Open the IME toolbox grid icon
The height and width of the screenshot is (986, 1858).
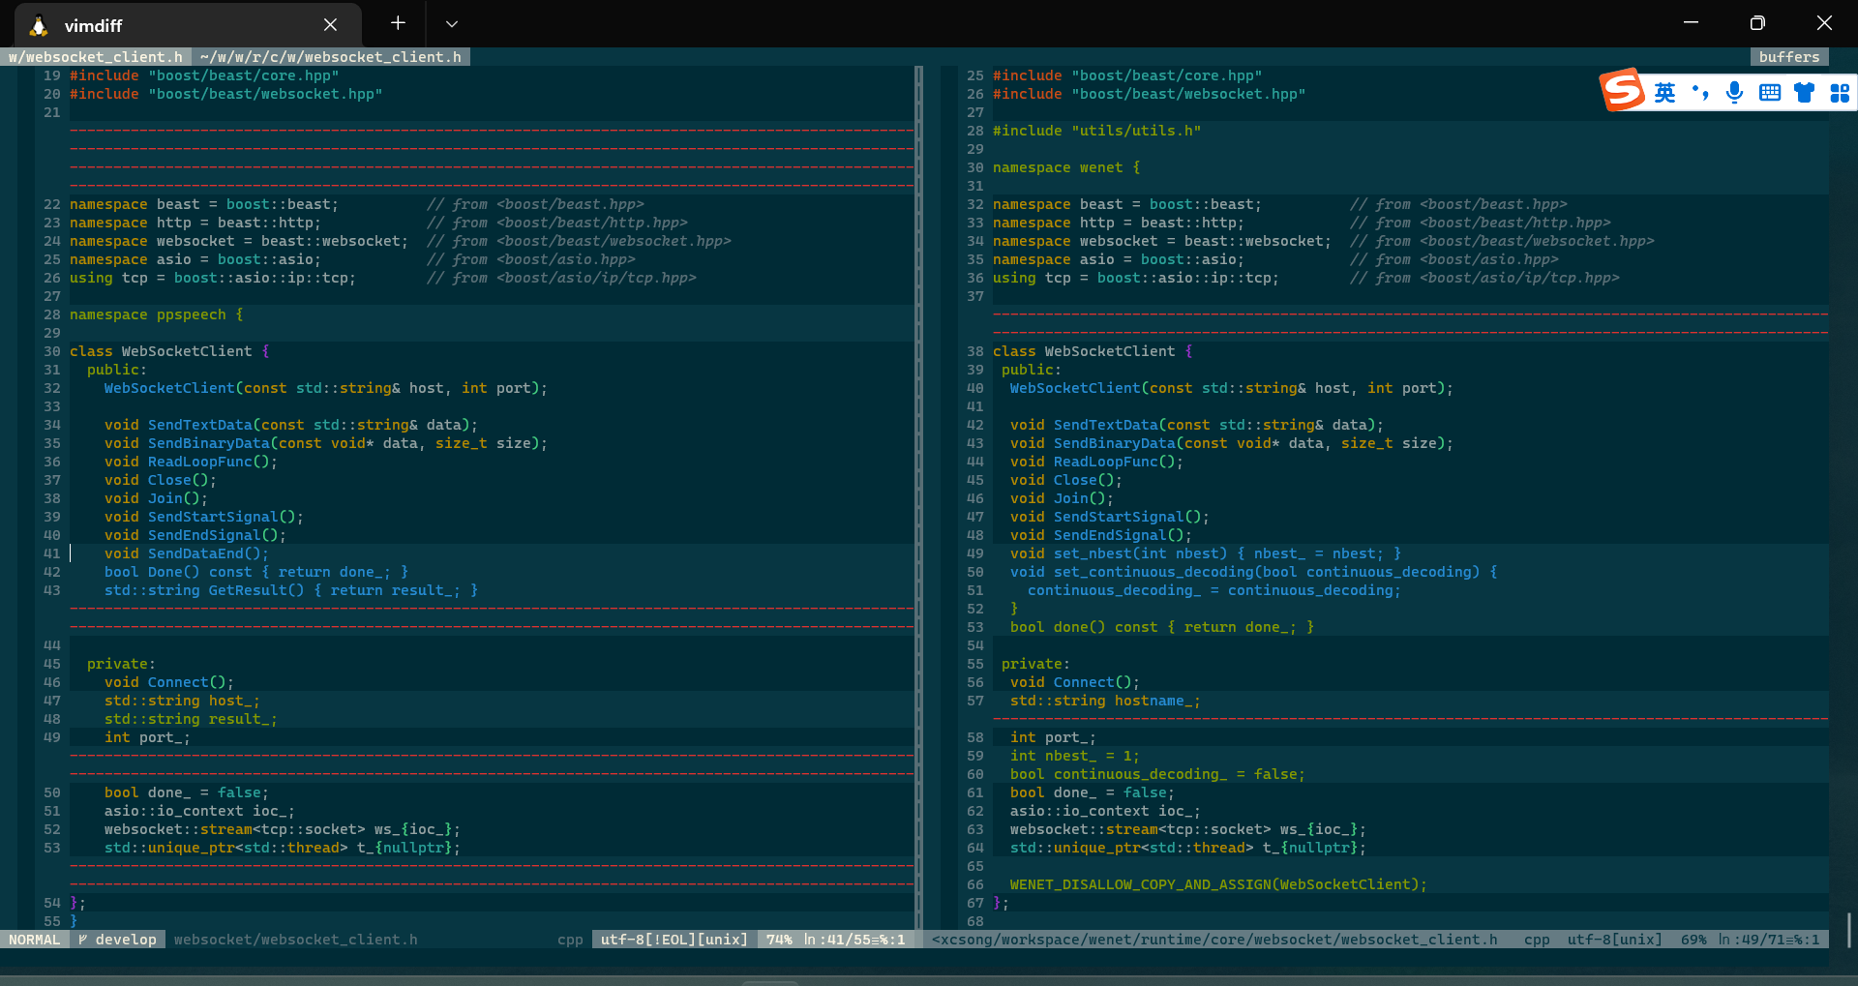(x=1840, y=93)
